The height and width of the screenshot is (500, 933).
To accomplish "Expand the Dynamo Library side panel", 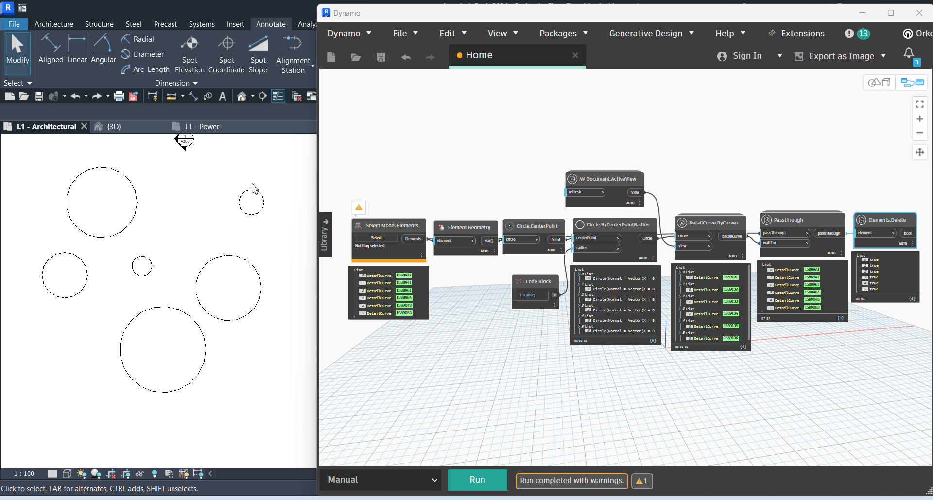I will click(325, 235).
